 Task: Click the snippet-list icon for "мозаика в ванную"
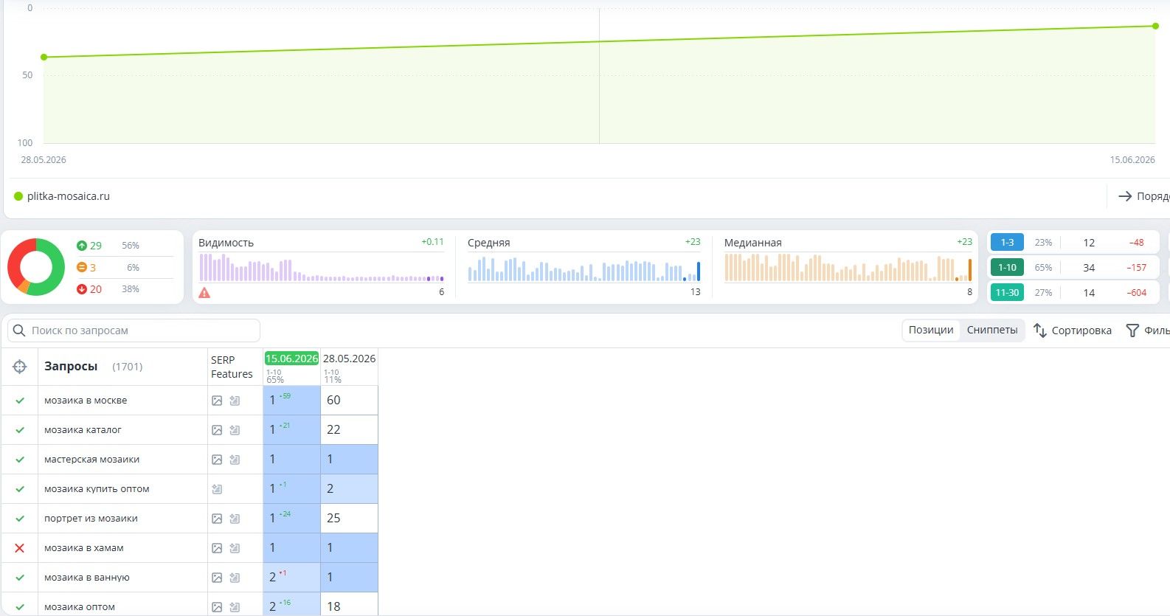pos(235,578)
